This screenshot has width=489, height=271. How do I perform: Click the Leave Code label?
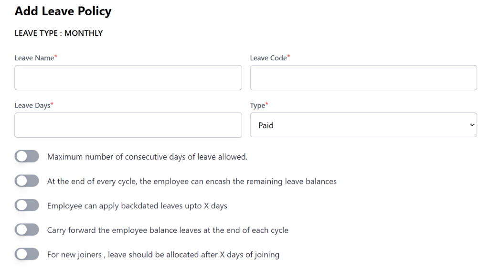point(268,58)
